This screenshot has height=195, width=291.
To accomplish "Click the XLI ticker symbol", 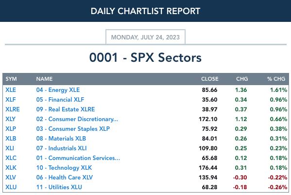I will coord(10,148).
